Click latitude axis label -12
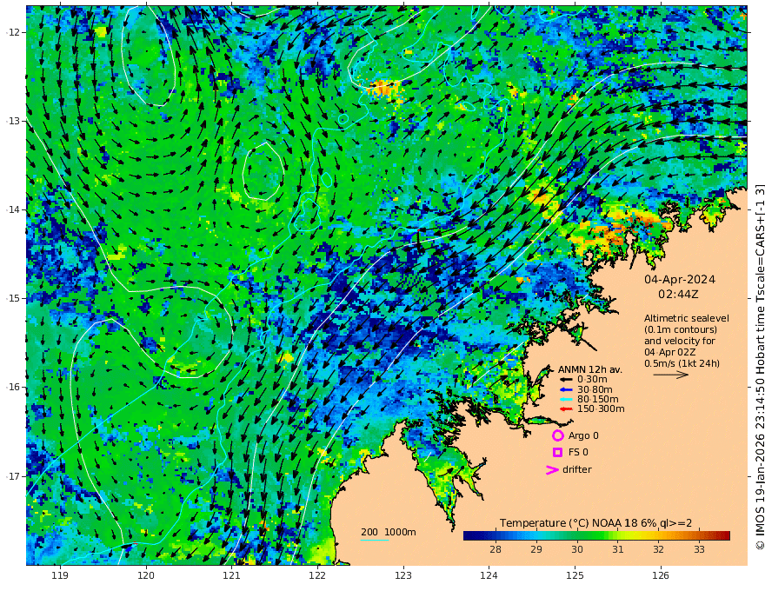This screenshot has width=765, height=591. tap(13, 32)
